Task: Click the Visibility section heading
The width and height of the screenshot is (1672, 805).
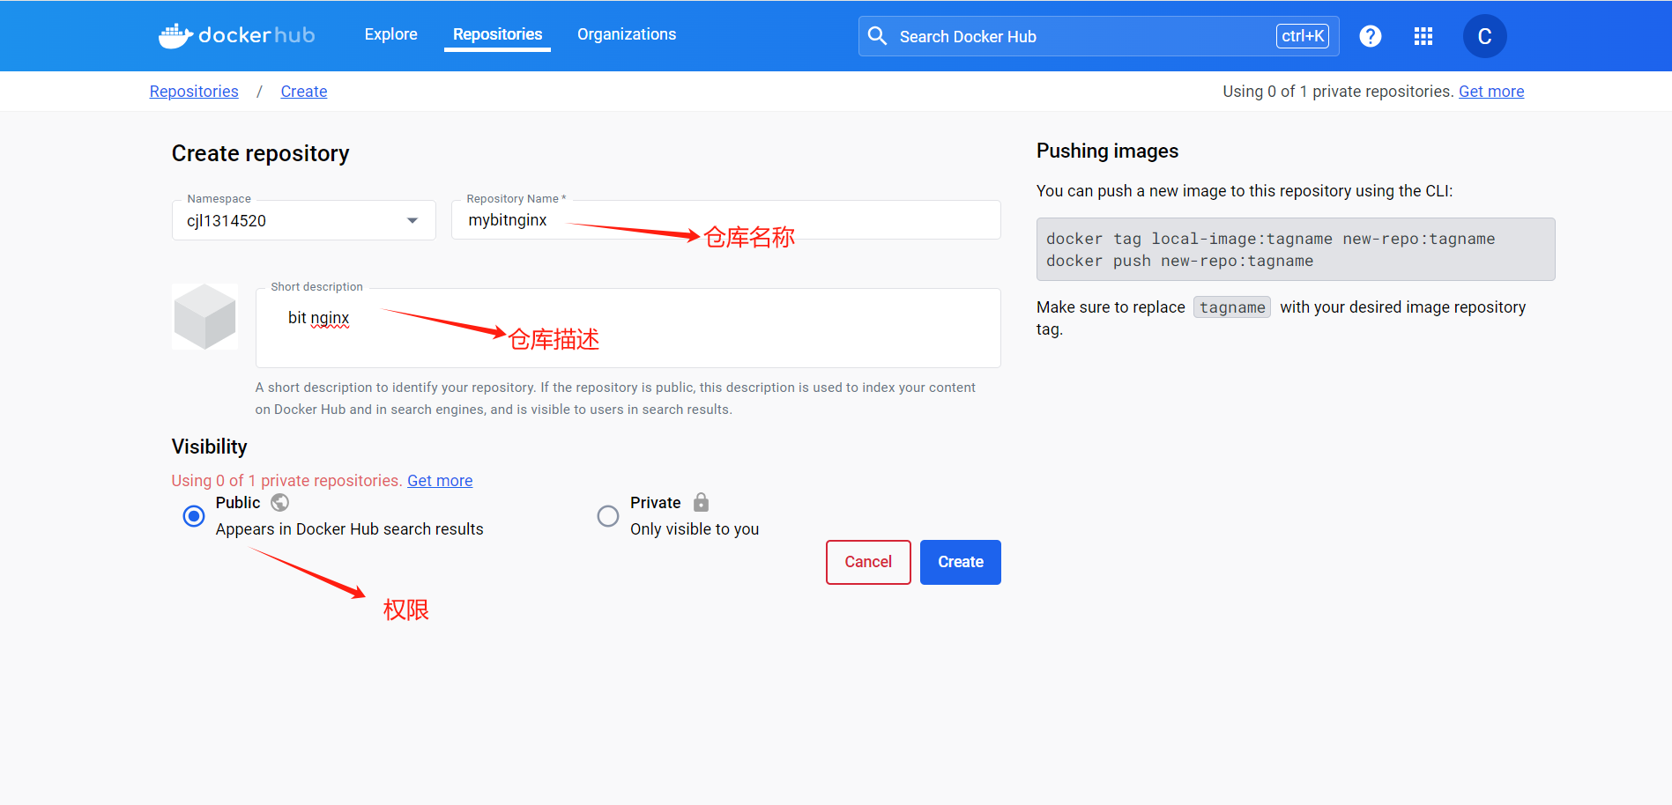Action: click(x=210, y=447)
